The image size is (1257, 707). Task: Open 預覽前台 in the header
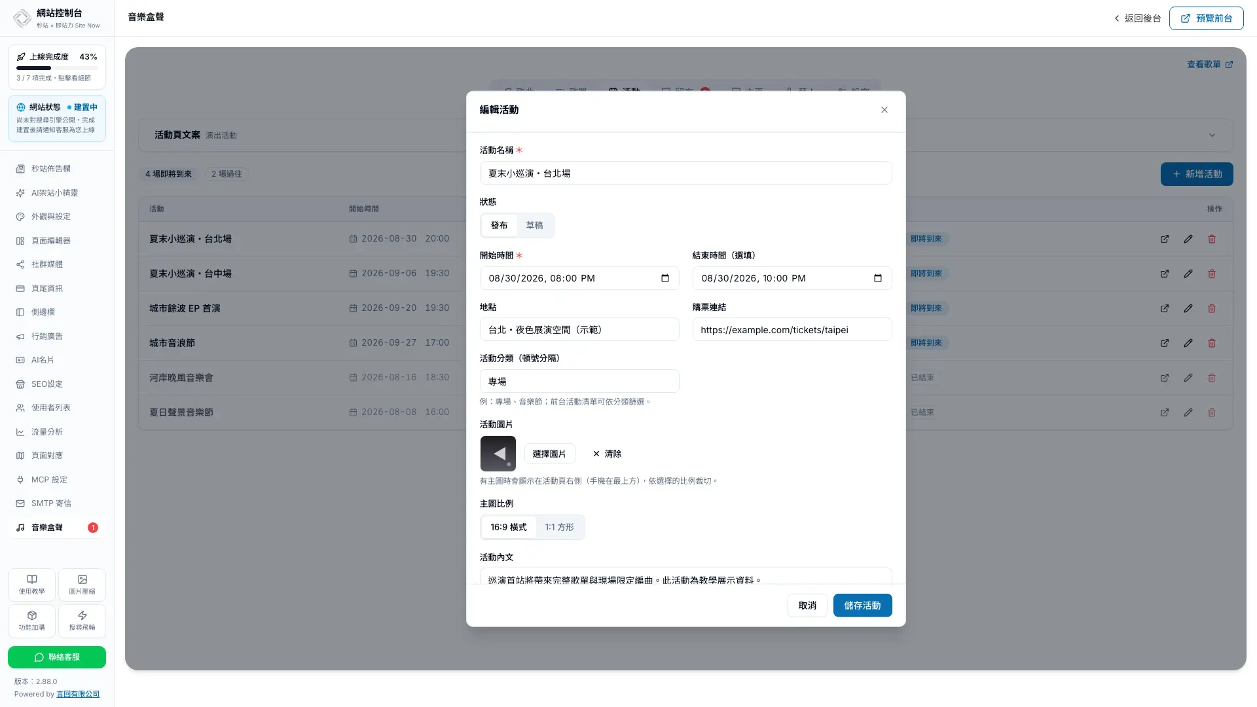(1206, 18)
